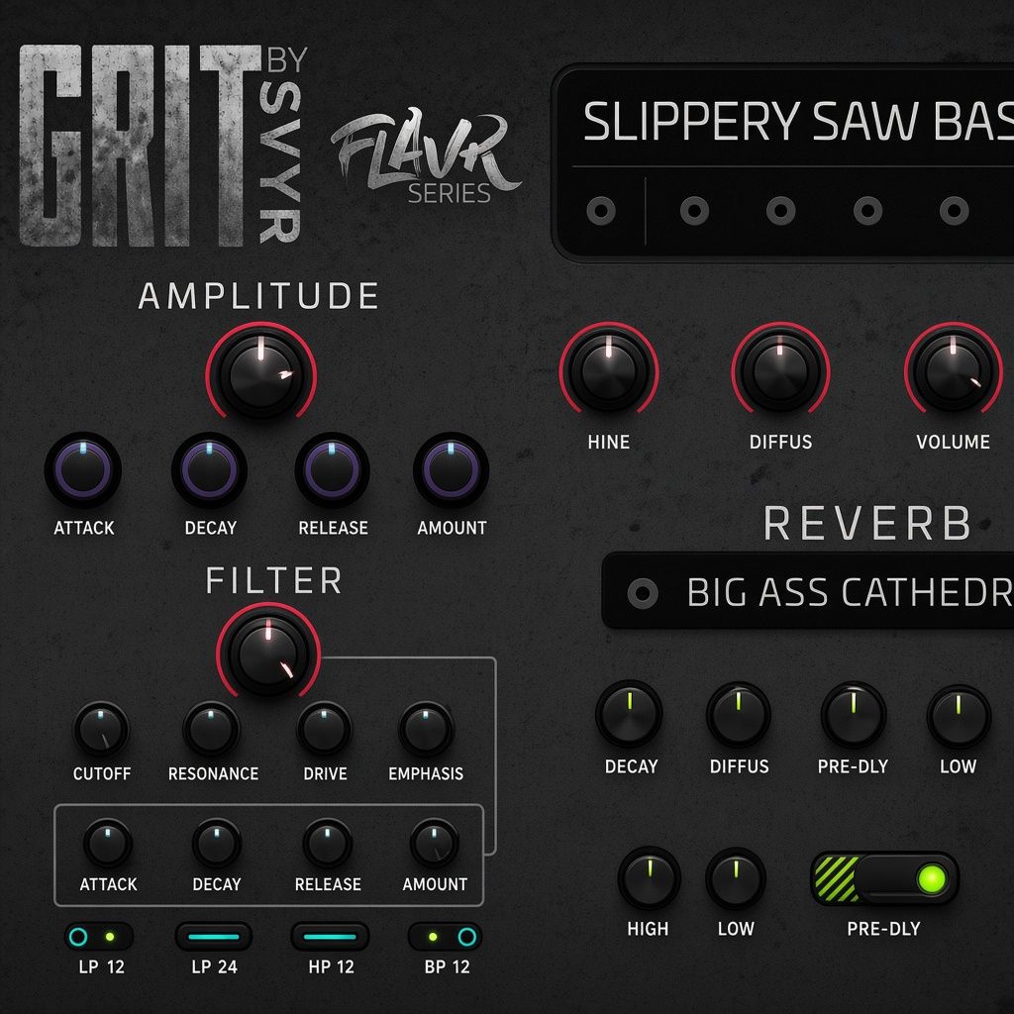Toggle the BP 12 filter switch
This screenshot has width=1014, height=1014.
pos(446,937)
